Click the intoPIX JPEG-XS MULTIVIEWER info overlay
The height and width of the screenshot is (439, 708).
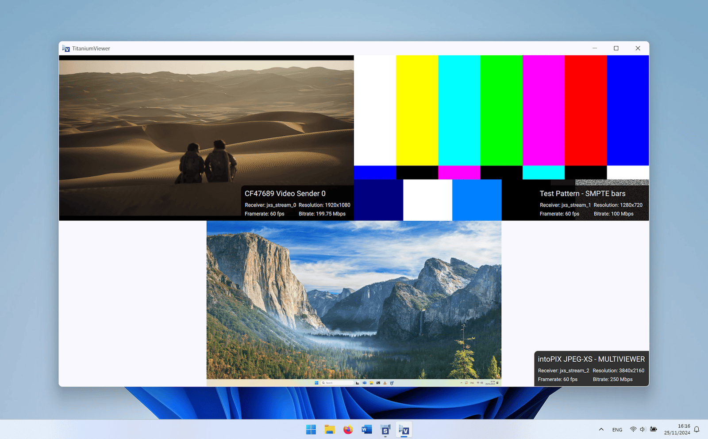[x=591, y=369]
